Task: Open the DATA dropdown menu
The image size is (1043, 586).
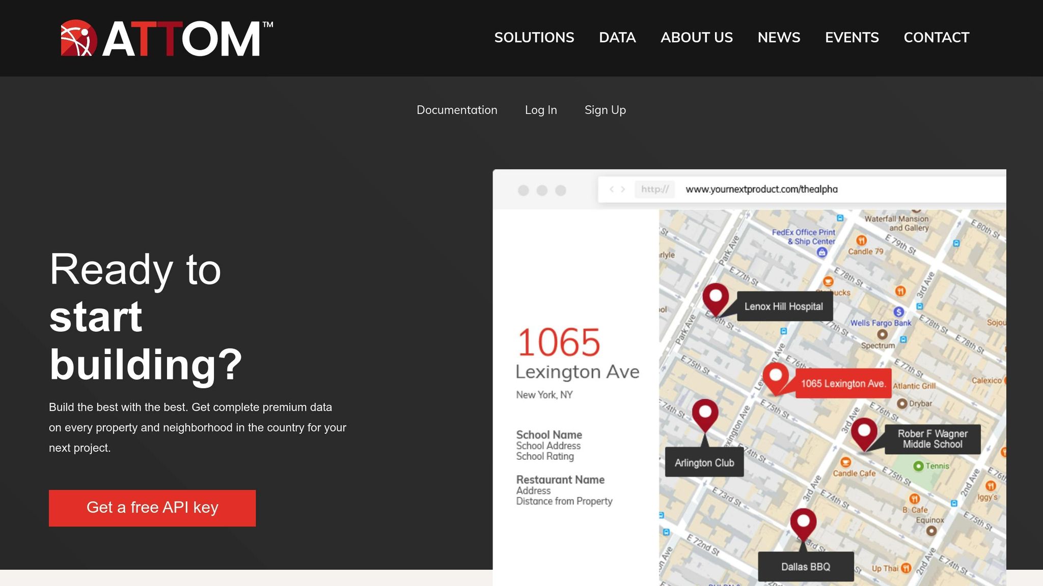Action: (617, 38)
